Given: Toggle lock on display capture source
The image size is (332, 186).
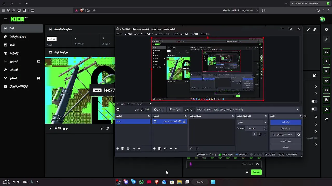Looking at the screenshot, I should 184,121.
